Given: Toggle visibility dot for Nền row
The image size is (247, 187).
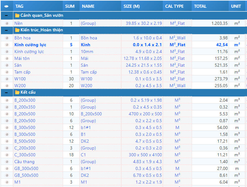Looking at the screenshot, I should tap(7, 23).
